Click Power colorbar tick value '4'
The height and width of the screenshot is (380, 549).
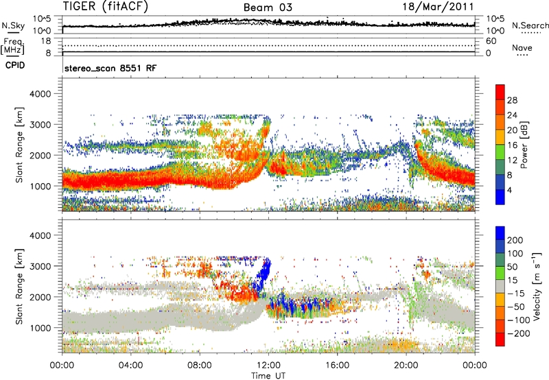coord(510,191)
